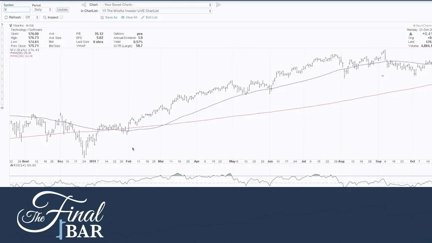Screen dimensions: 432x243
Task: Enable the Inspect checkbox
Action: 61,17
